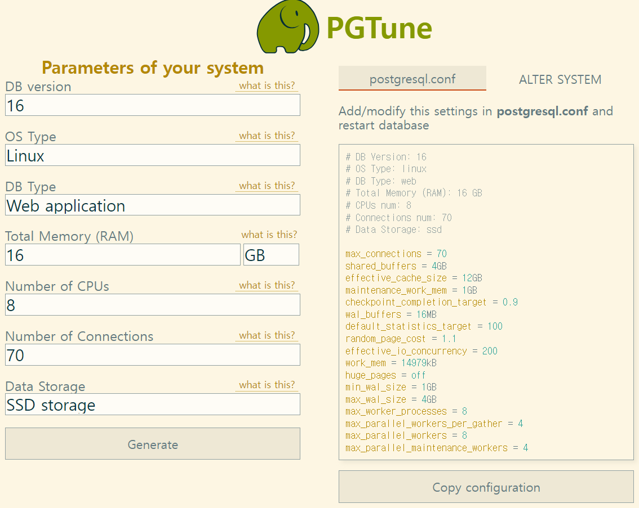Open the DB Type dropdown showing Web application
The width and height of the screenshot is (639, 508).
point(152,205)
